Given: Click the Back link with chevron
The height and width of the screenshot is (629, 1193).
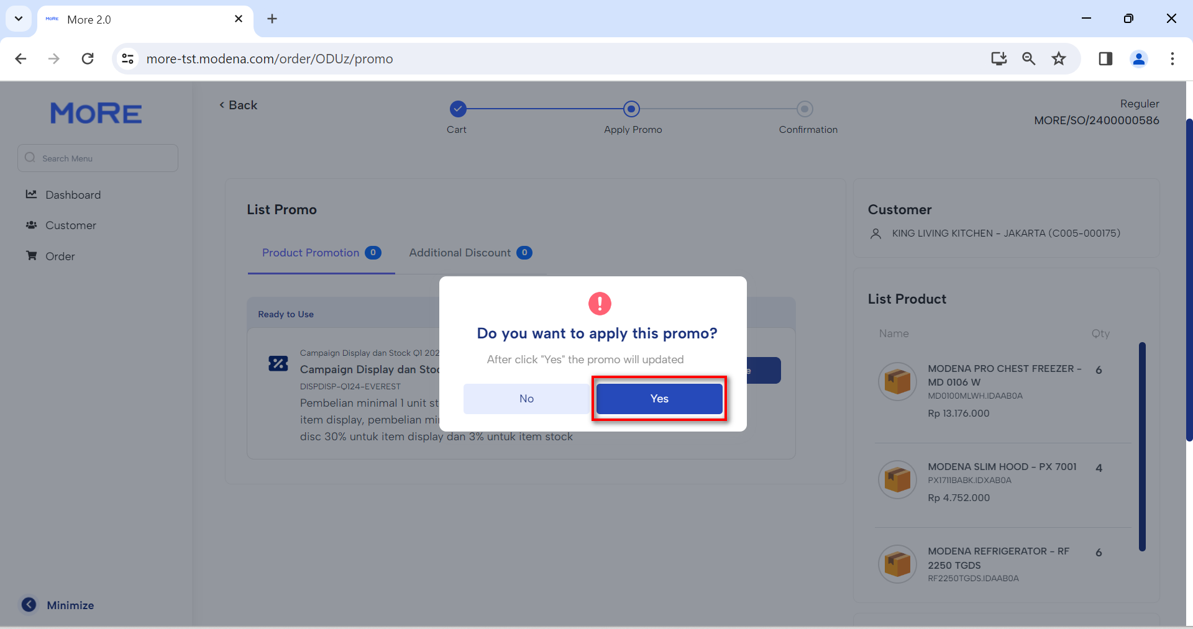Looking at the screenshot, I should click(238, 106).
